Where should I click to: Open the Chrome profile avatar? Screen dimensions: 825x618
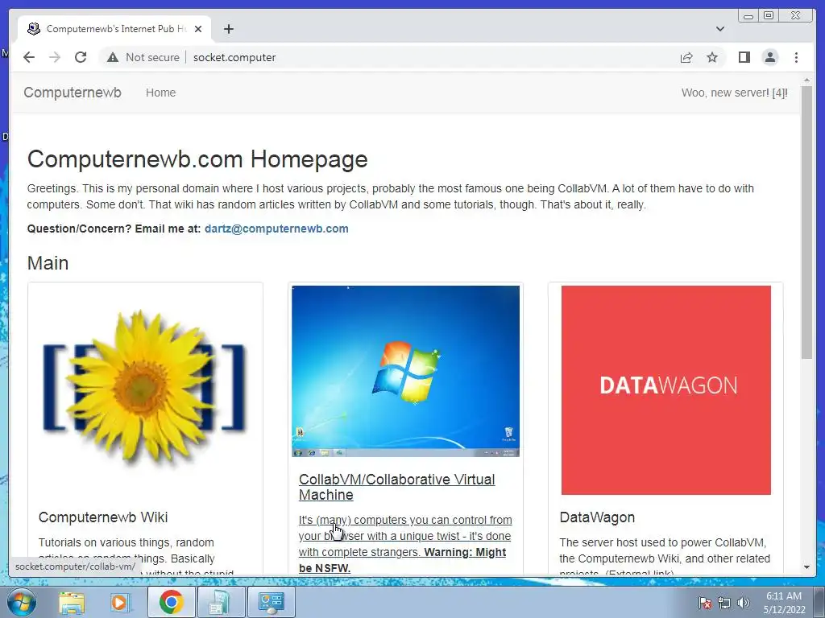pyautogui.click(x=769, y=57)
